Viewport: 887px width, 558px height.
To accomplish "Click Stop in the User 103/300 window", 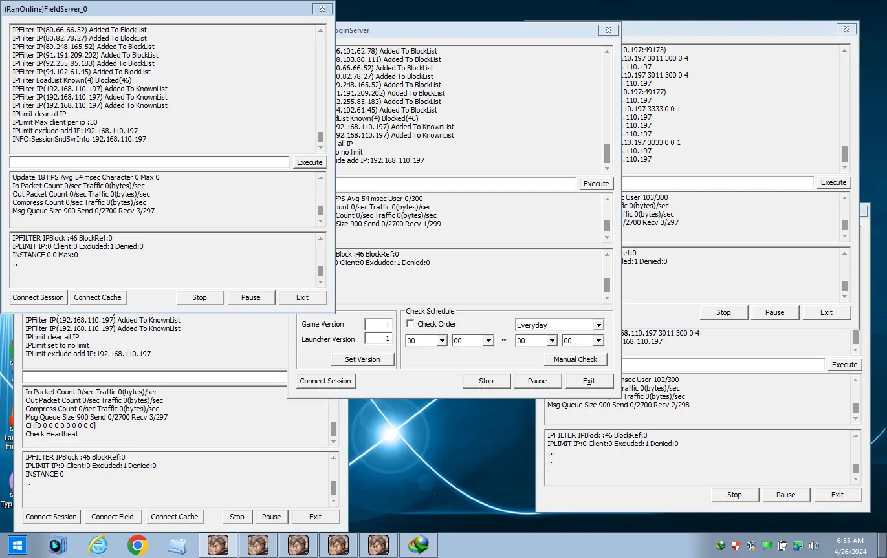I will [x=723, y=312].
